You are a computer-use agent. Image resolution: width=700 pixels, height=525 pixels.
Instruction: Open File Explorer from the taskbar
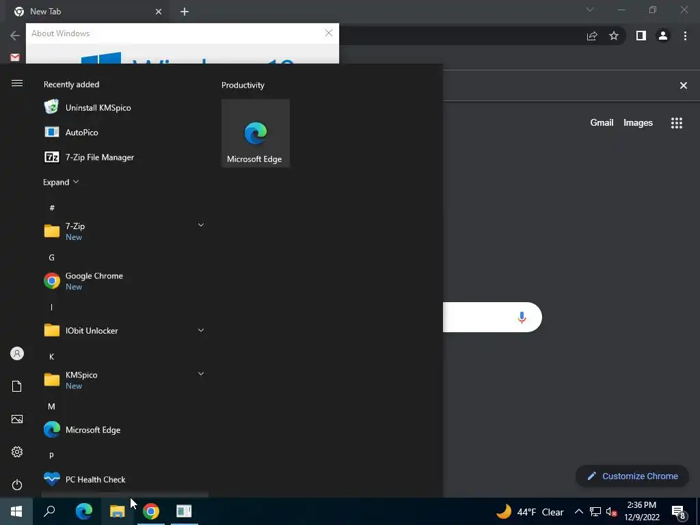118,511
